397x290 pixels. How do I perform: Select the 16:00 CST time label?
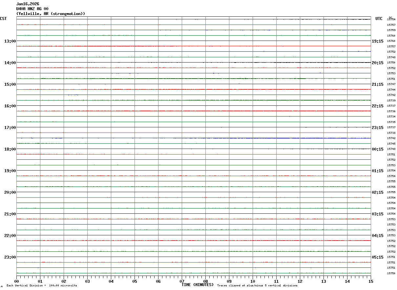click(x=10, y=106)
